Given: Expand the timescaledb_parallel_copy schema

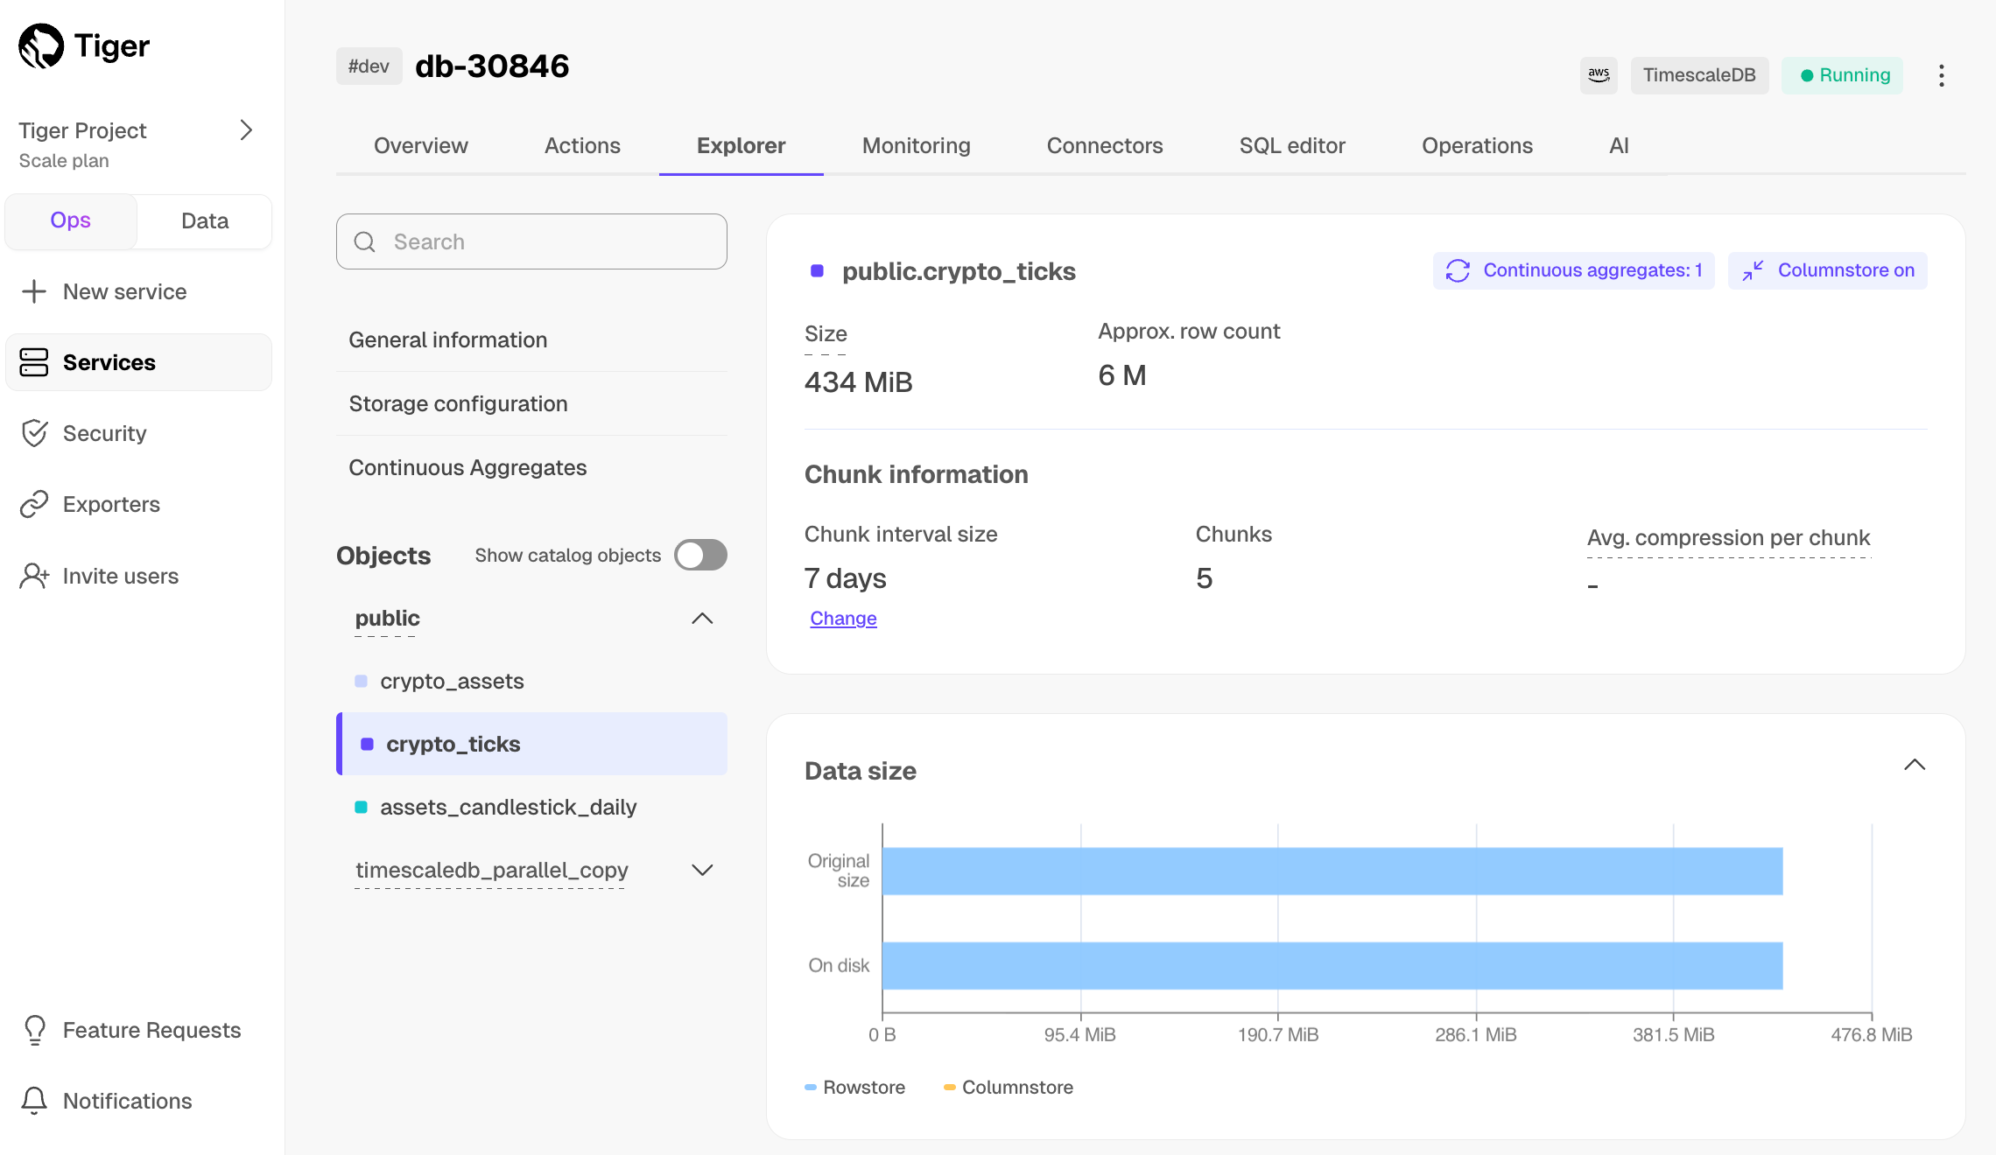Looking at the screenshot, I should pyautogui.click(x=702, y=870).
